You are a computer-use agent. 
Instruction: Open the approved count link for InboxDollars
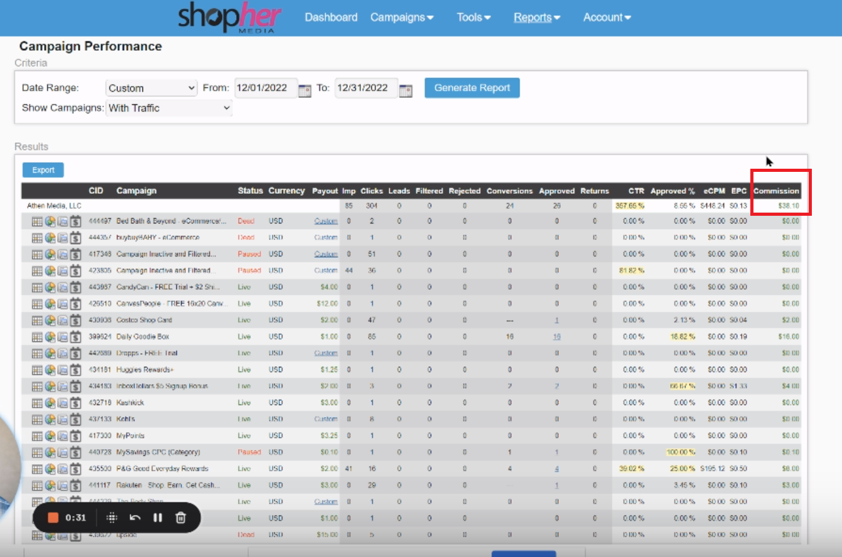[x=556, y=386]
